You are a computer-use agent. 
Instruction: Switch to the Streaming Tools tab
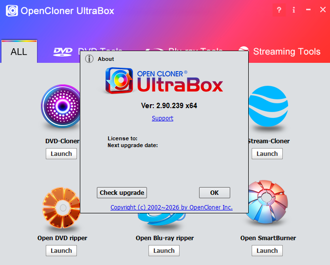click(x=279, y=52)
